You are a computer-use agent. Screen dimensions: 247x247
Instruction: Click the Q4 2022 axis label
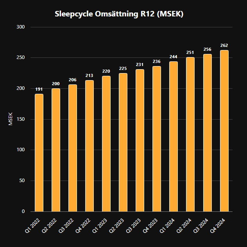[83, 226]
